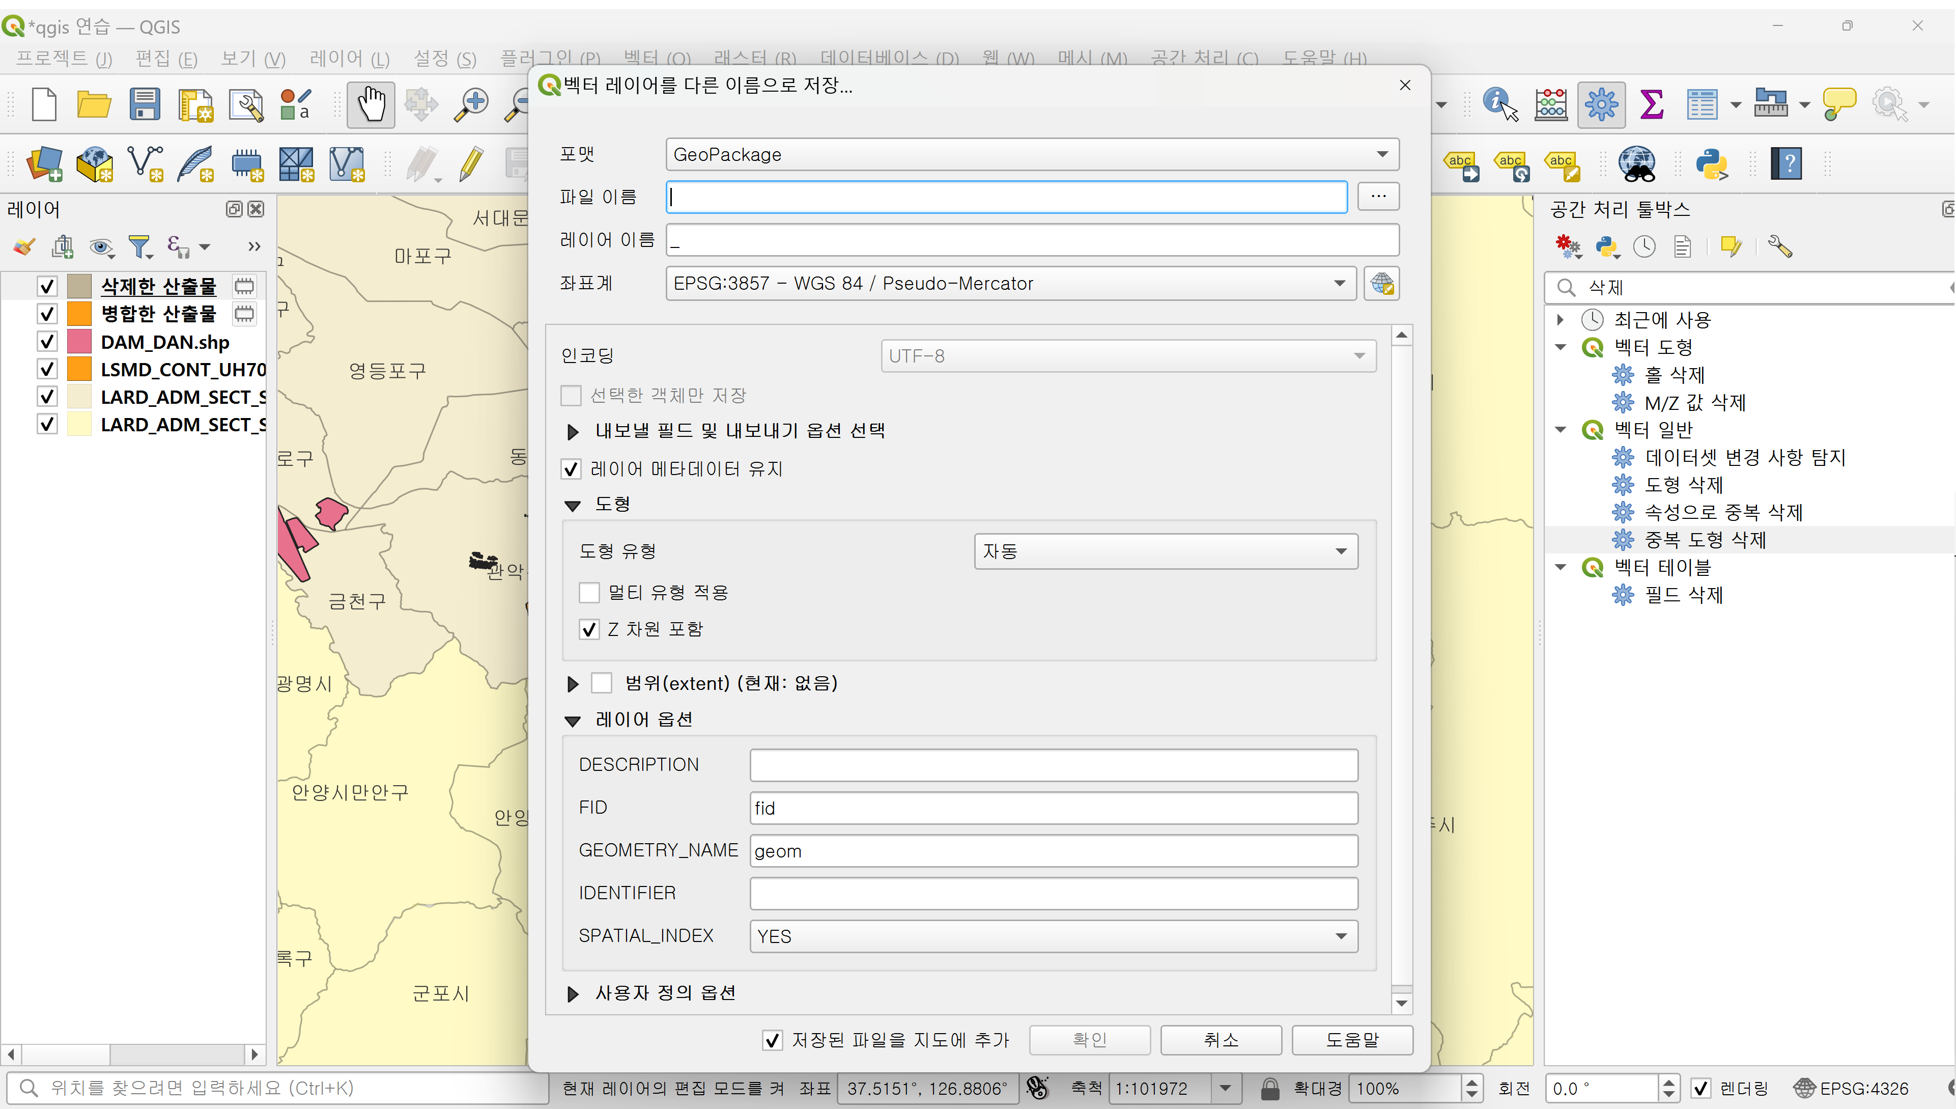
Task: Click the Save Project floppy icon
Action: (x=144, y=104)
